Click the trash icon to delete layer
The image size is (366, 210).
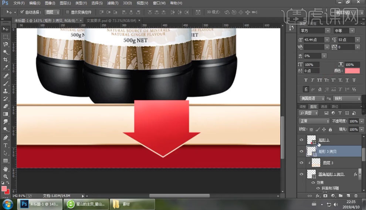(356, 196)
